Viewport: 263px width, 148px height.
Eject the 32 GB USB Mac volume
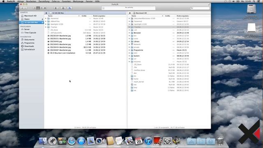click(42, 22)
